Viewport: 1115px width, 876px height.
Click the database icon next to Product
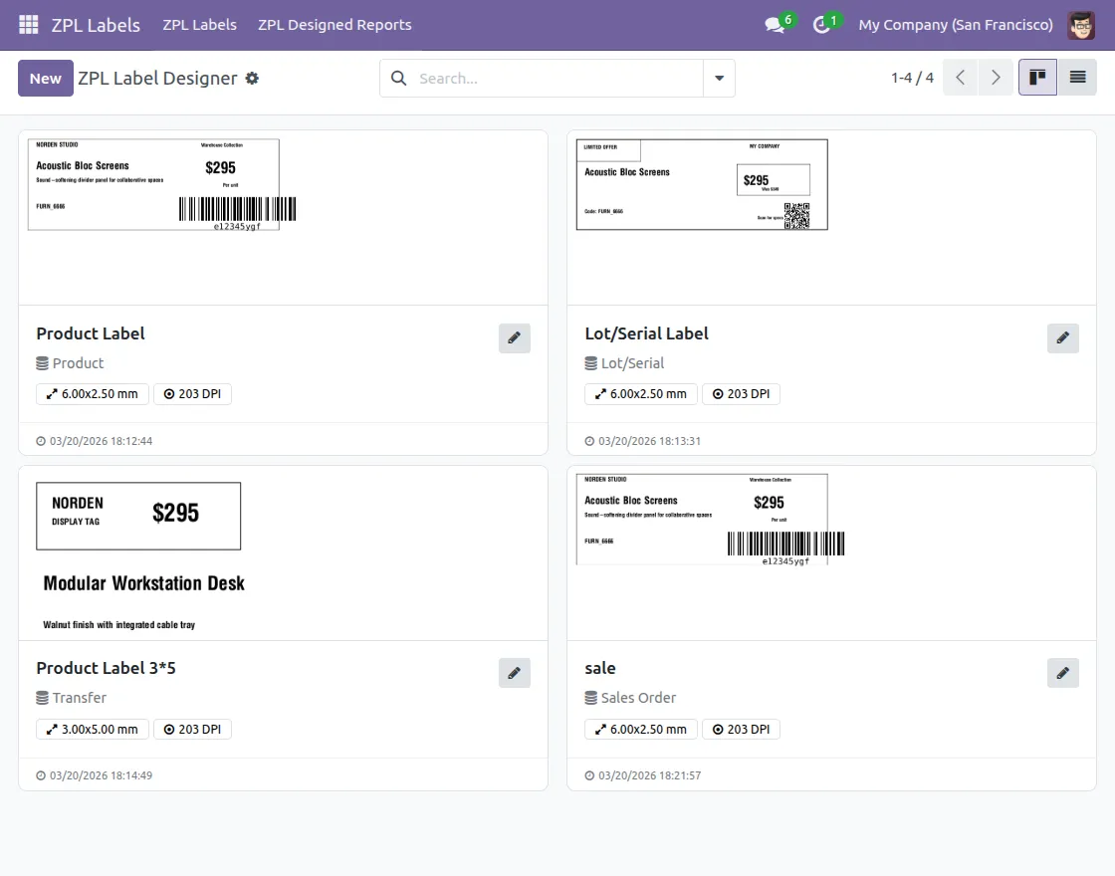click(x=43, y=363)
